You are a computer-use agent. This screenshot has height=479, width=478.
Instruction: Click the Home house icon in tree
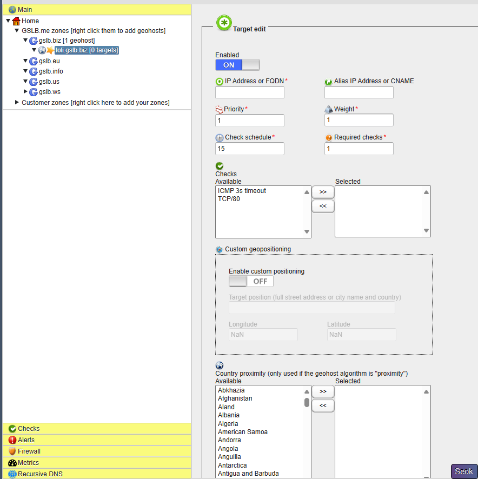point(16,21)
